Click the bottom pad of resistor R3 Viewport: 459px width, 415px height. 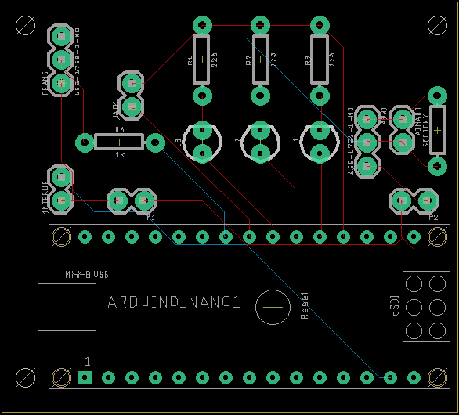coord(320,96)
